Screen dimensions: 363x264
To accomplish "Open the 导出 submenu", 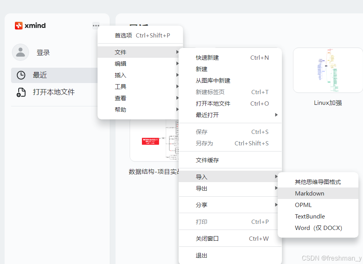I will coord(228,188).
